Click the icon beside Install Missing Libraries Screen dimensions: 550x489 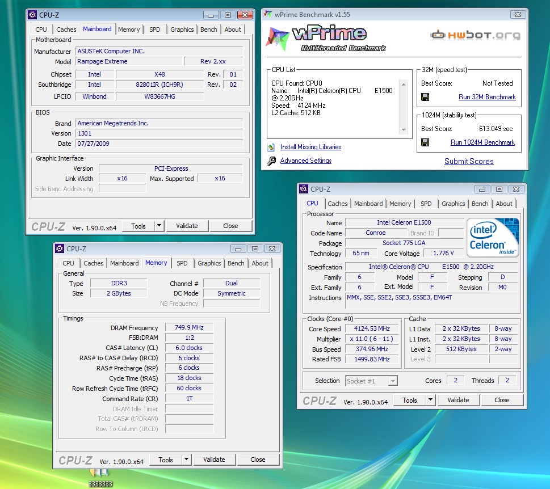[271, 147]
